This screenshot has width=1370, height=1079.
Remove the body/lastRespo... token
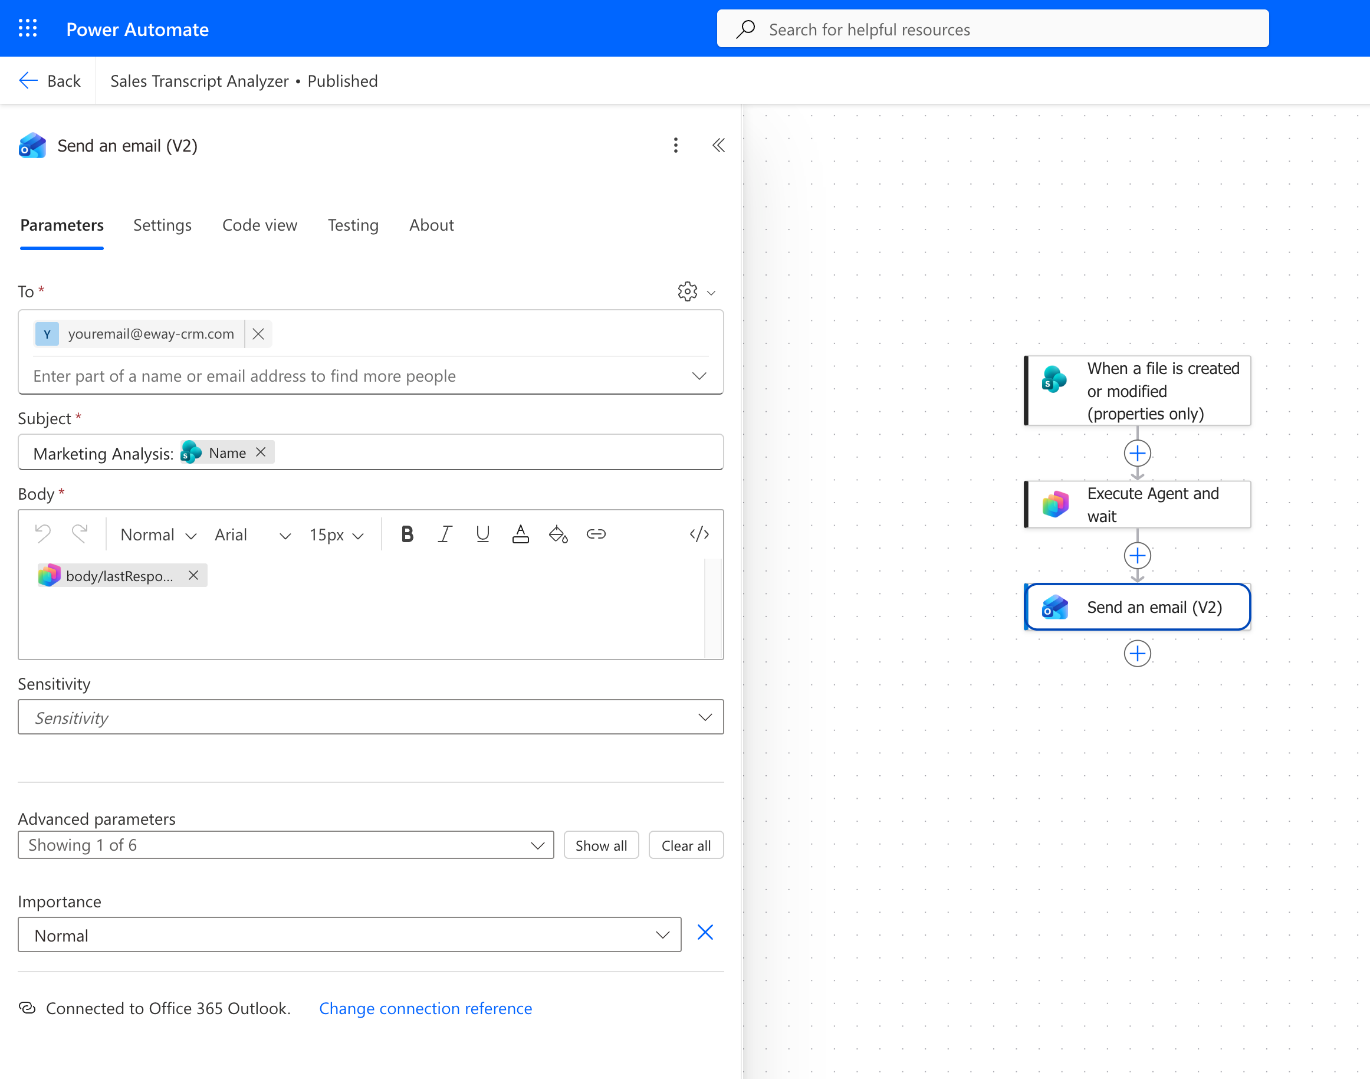pos(194,575)
